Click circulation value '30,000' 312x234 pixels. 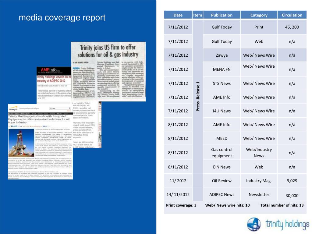point(292,196)
